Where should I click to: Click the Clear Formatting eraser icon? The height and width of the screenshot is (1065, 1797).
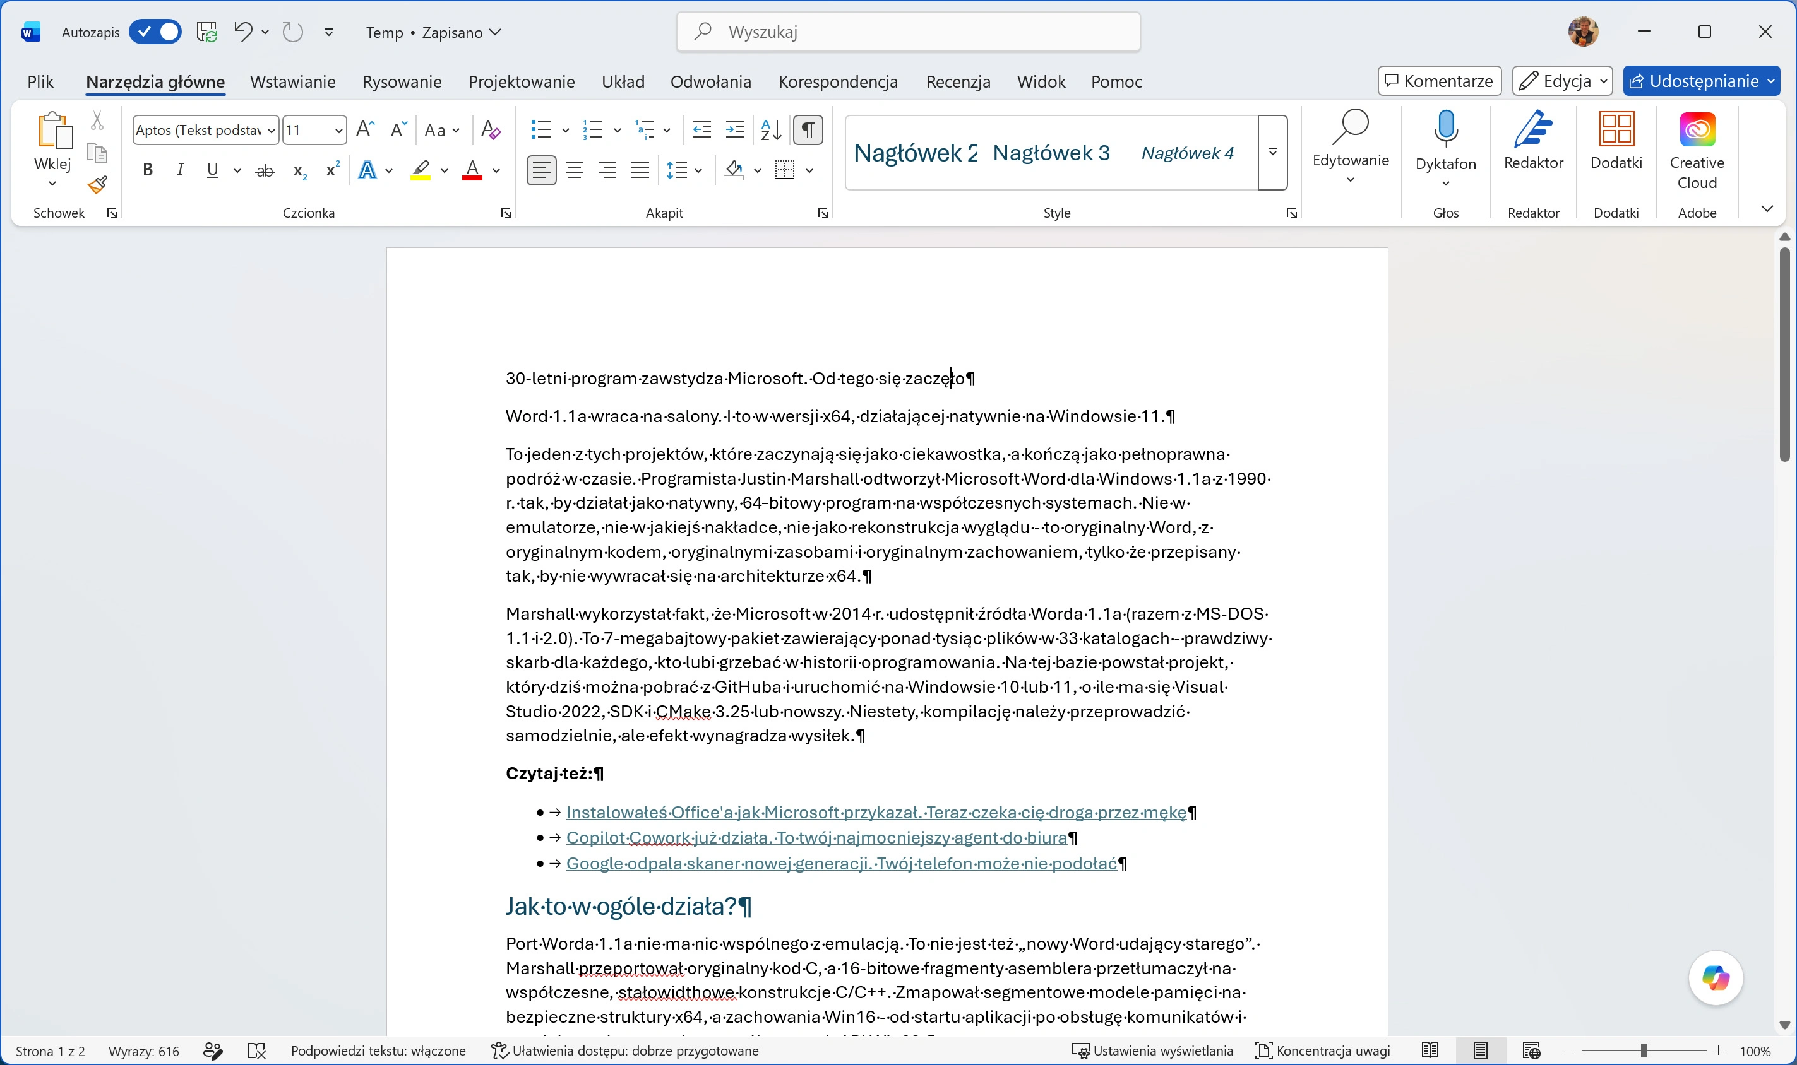click(491, 130)
